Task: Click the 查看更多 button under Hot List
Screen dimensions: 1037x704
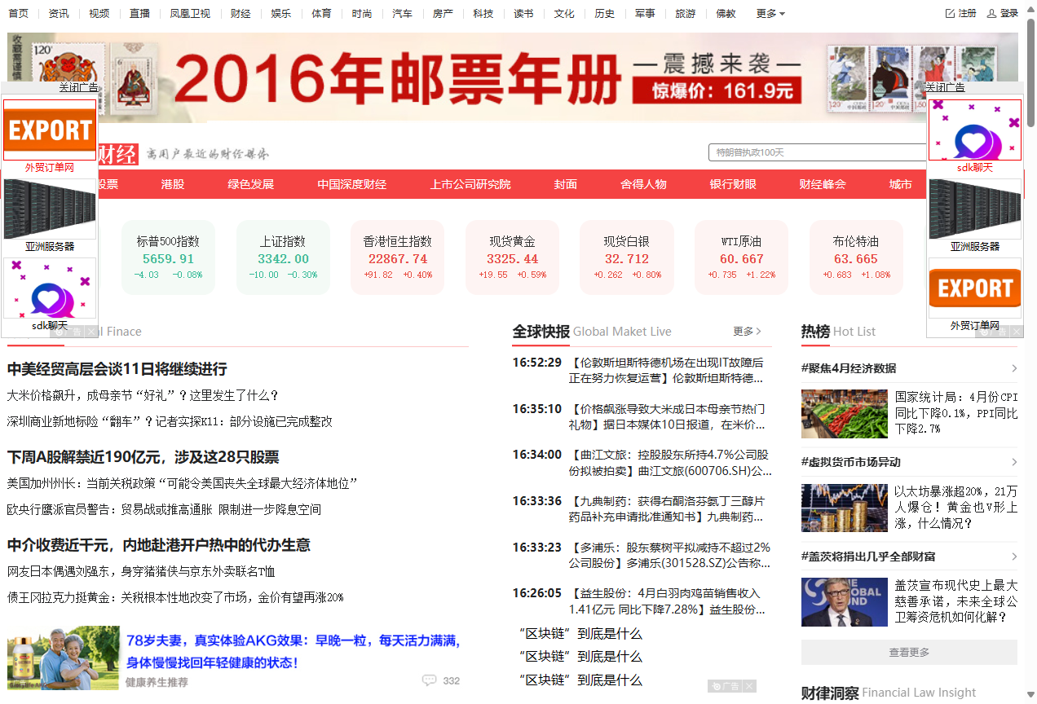Action: pyautogui.click(x=908, y=652)
